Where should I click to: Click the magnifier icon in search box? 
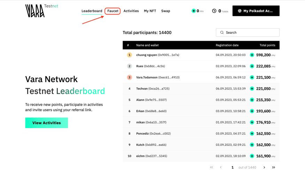(222, 32)
